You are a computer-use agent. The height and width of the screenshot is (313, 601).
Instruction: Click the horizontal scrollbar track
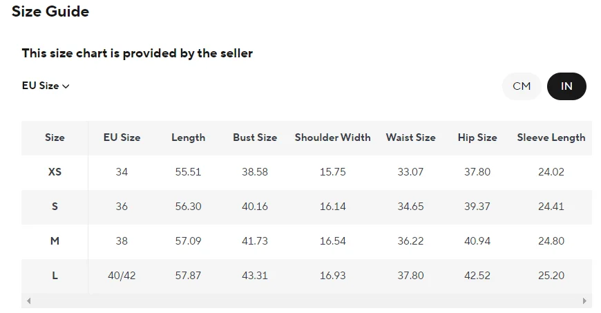304,301
